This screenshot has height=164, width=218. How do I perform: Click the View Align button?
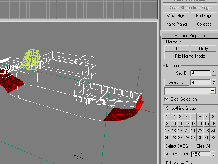[x=176, y=16]
